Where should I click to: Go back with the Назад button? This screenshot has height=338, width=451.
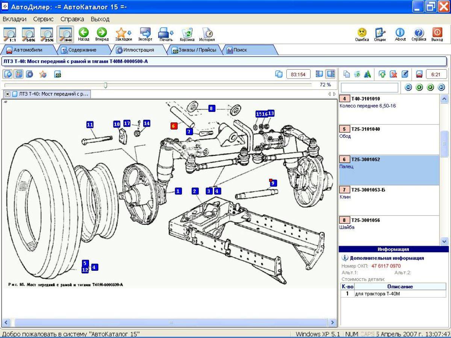point(83,34)
